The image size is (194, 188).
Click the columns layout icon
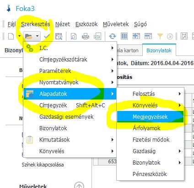(x=124, y=36)
